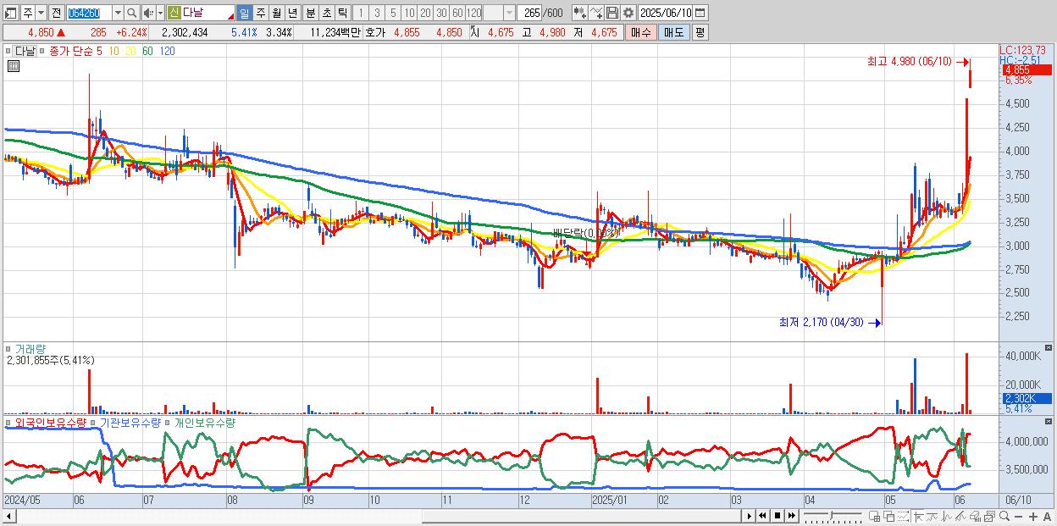
Task: Adjust the playback speed slider handle
Action: 831,515
